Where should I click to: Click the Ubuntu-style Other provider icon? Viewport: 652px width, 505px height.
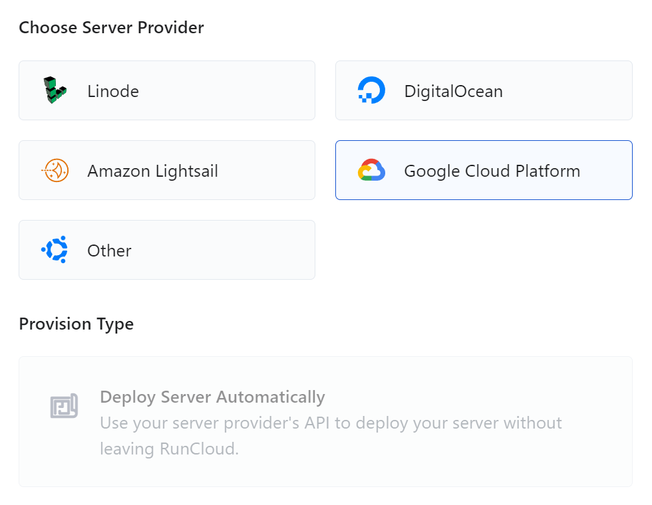tap(55, 250)
